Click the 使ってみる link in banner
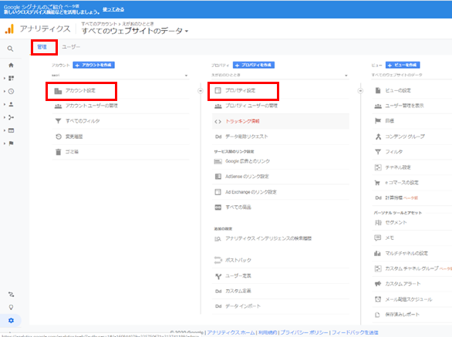Viewport: 452px width, 337px height. (x=113, y=9)
